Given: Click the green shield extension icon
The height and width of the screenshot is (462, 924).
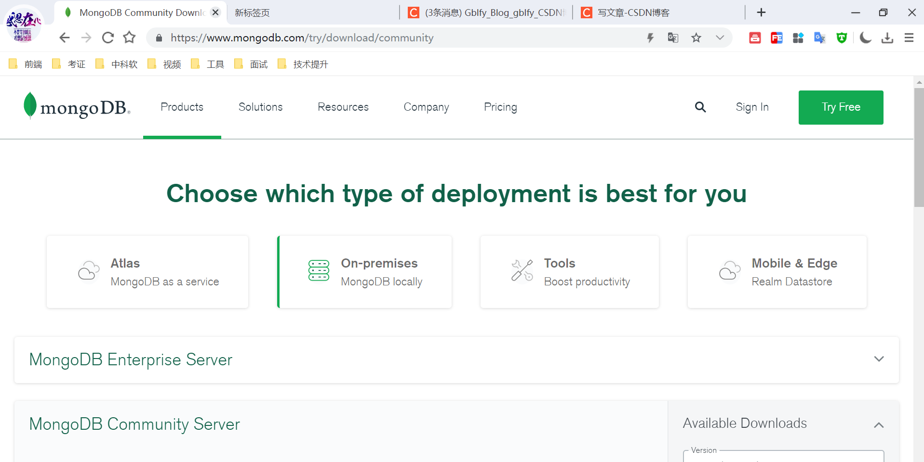Looking at the screenshot, I should point(842,38).
